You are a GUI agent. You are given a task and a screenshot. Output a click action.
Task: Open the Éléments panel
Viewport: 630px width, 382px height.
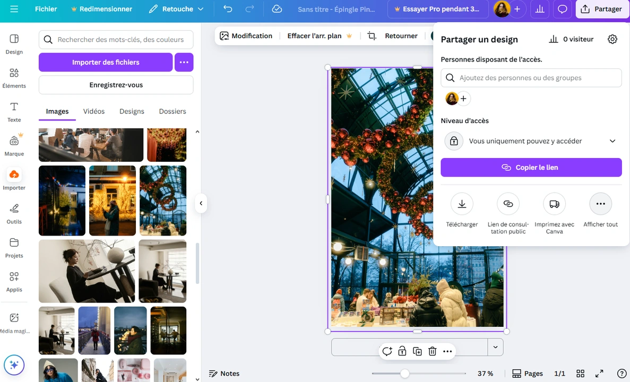[14, 77]
